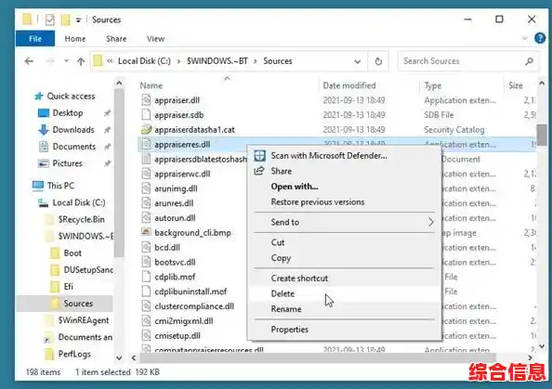552x389 pixels.
Task: Open the recent locations dropdown arrow
Action: pyautogui.click(x=66, y=61)
